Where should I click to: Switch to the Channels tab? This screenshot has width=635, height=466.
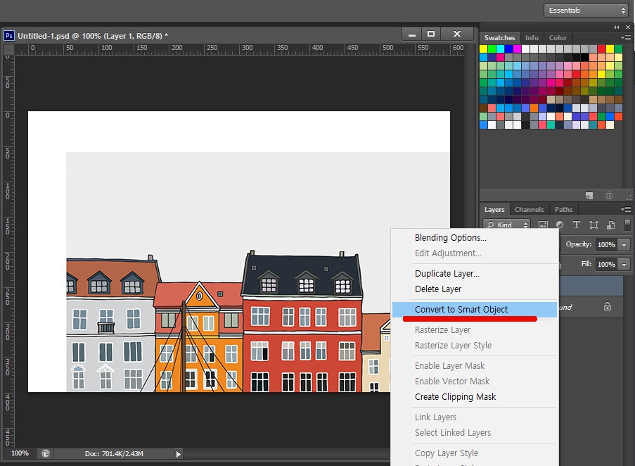point(529,210)
